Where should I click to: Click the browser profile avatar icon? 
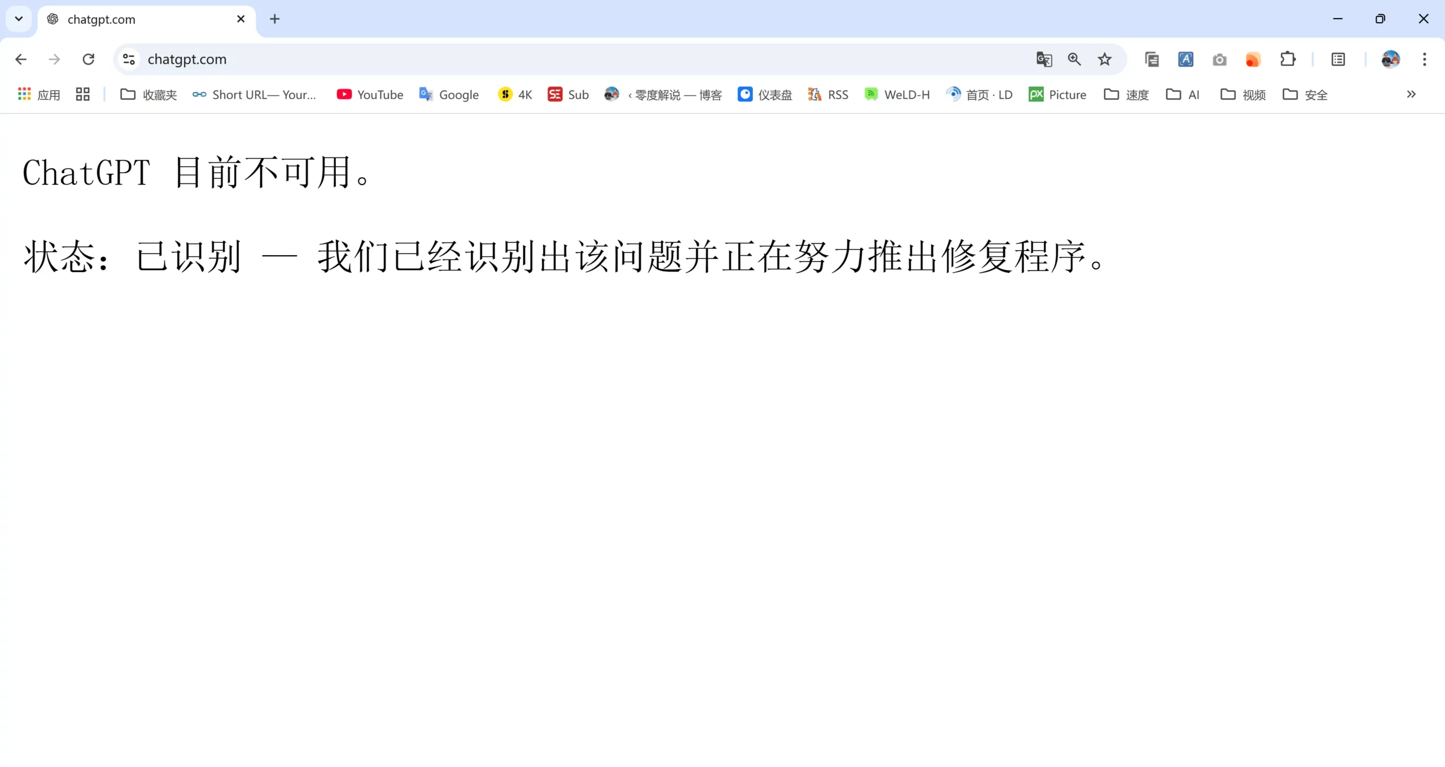pos(1390,59)
